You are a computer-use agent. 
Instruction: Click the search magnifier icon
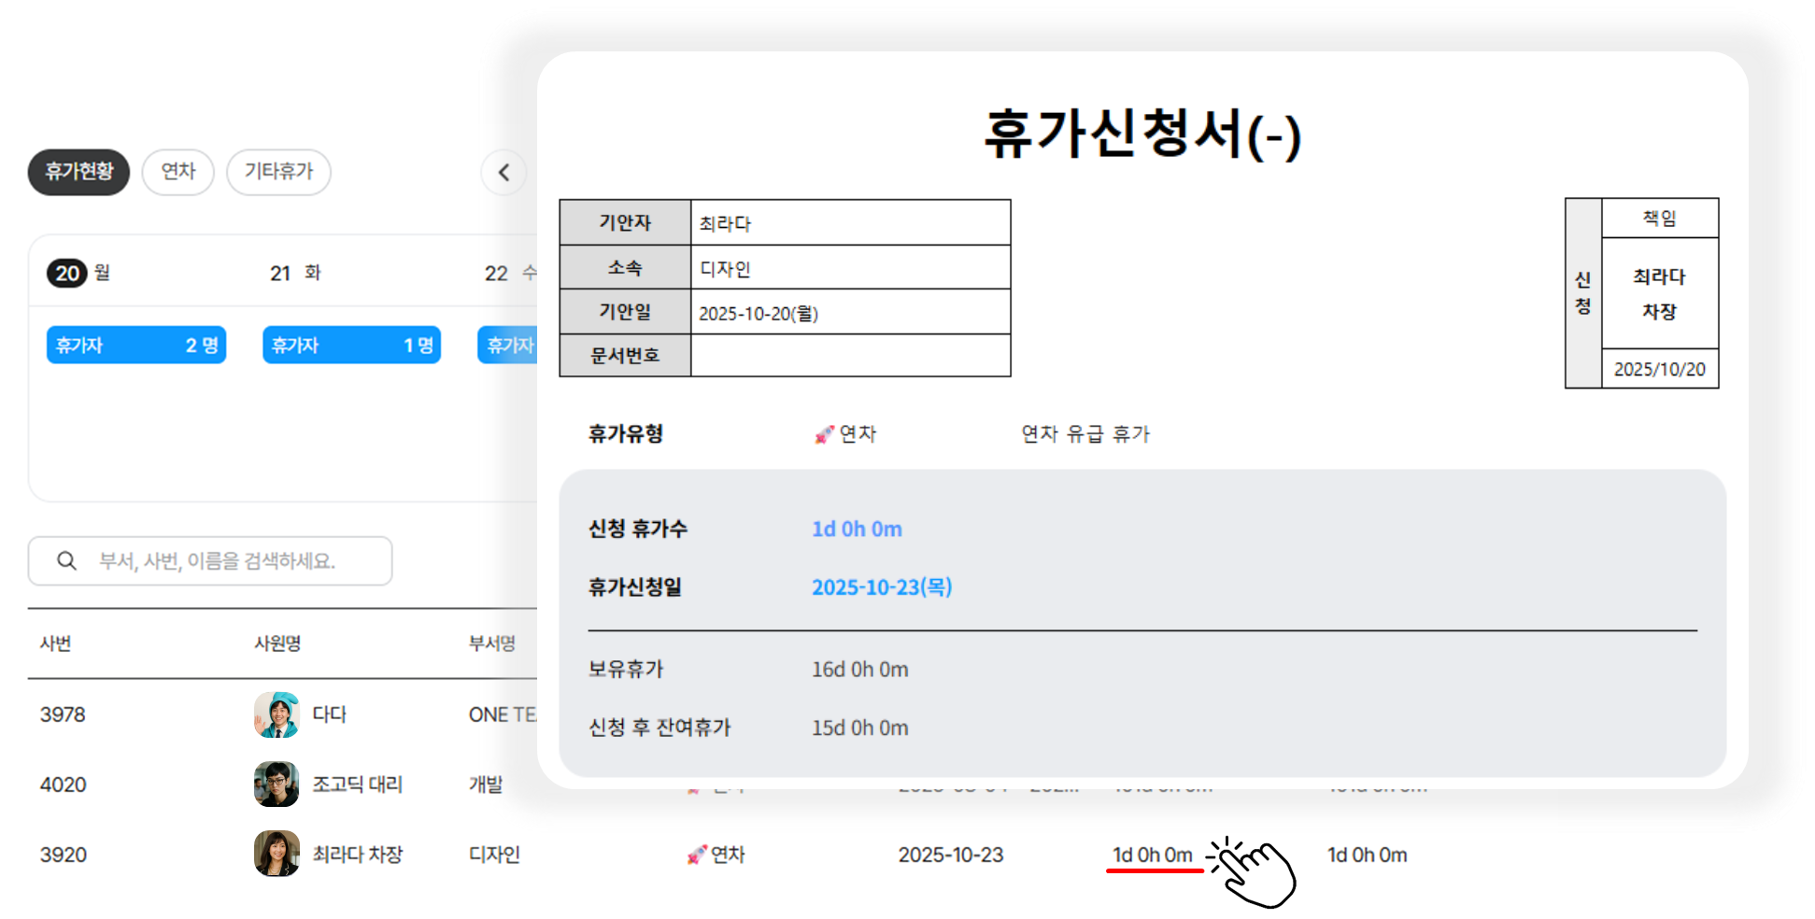(66, 560)
